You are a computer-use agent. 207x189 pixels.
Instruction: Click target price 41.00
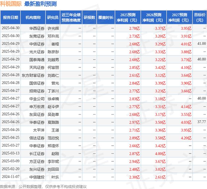(202, 44)
